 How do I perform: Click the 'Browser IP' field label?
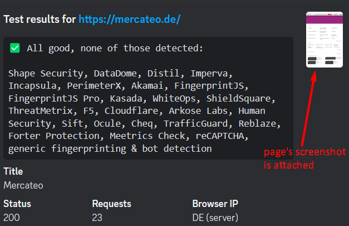point(215,204)
